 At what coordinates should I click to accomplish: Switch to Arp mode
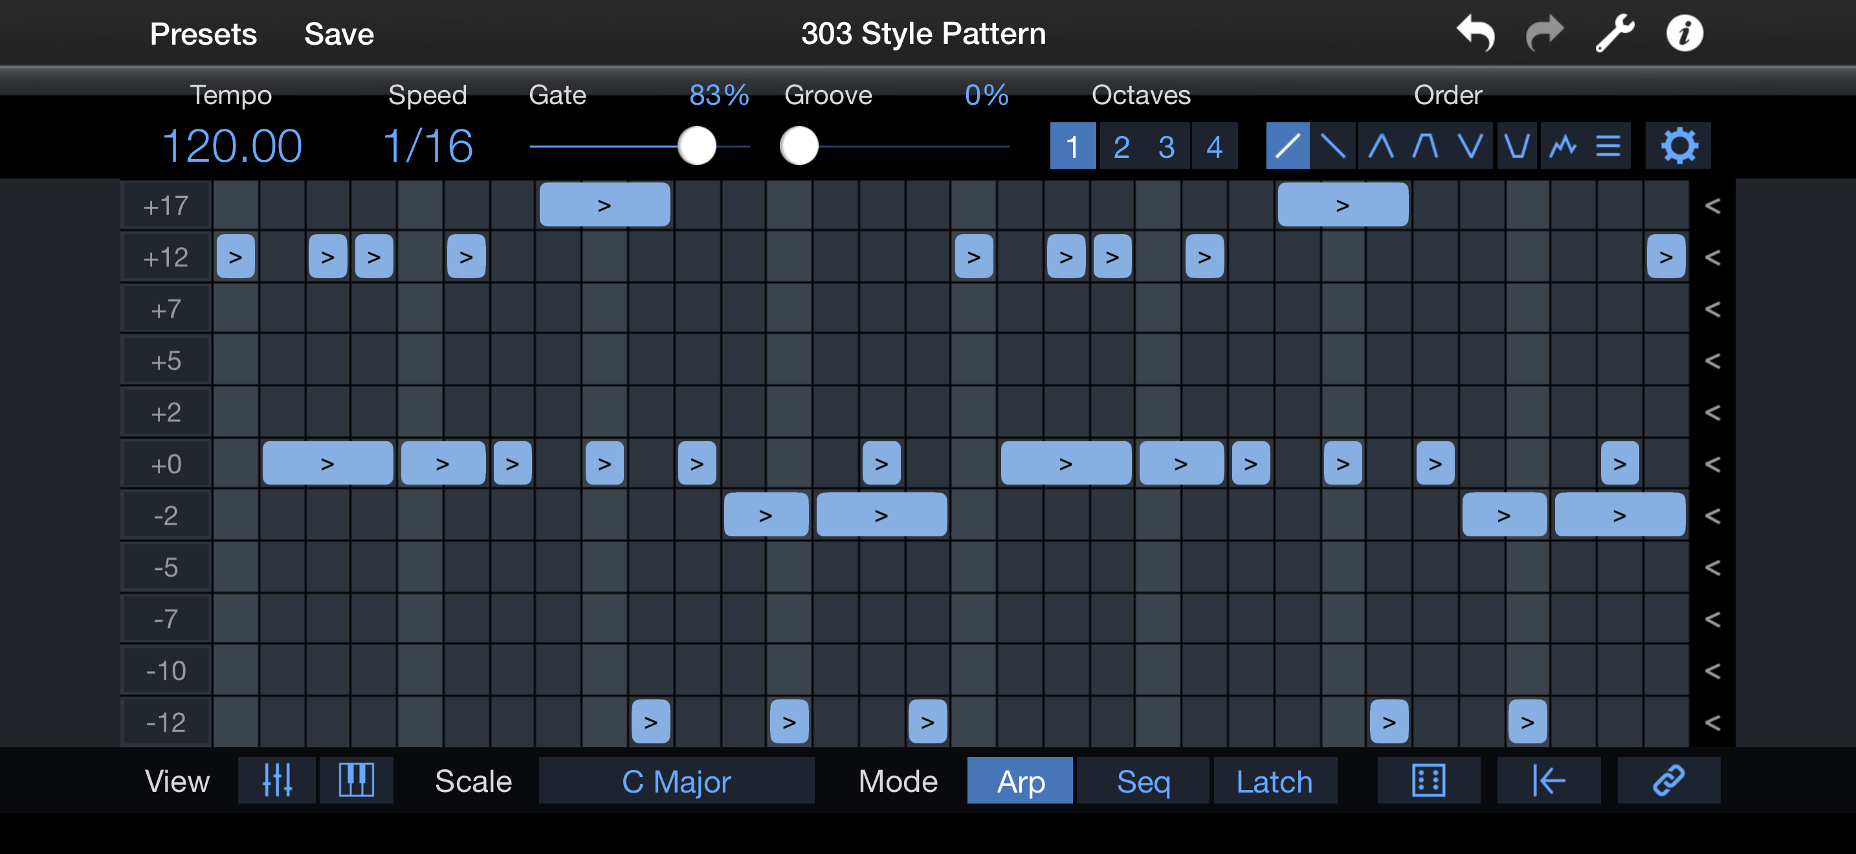[1021, 780]
